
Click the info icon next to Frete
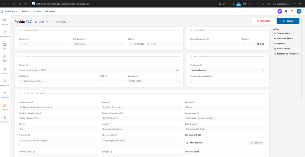coord(249,39)
